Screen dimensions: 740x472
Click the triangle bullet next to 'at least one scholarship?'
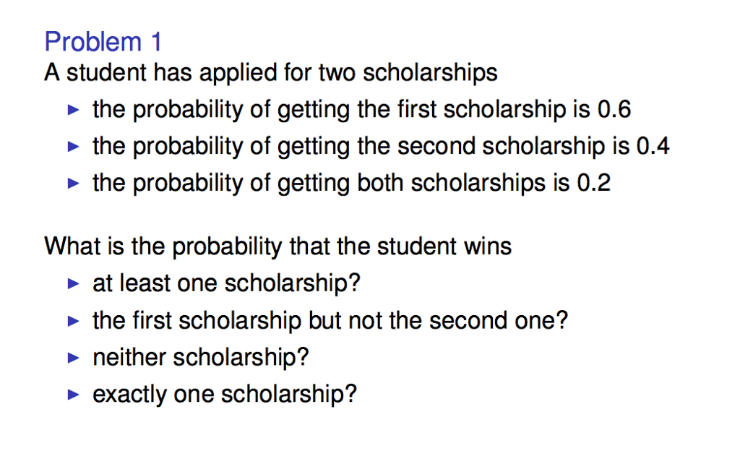pyautogui.click(x=71, y=284)
